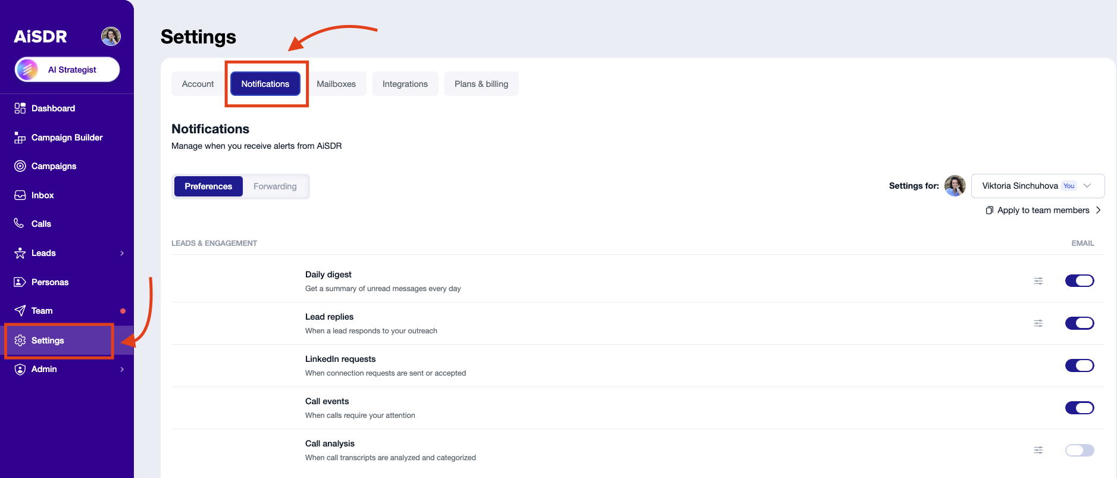Open the Viktoria Sinchuhova user dropdown

click(x=1038, y=186)
